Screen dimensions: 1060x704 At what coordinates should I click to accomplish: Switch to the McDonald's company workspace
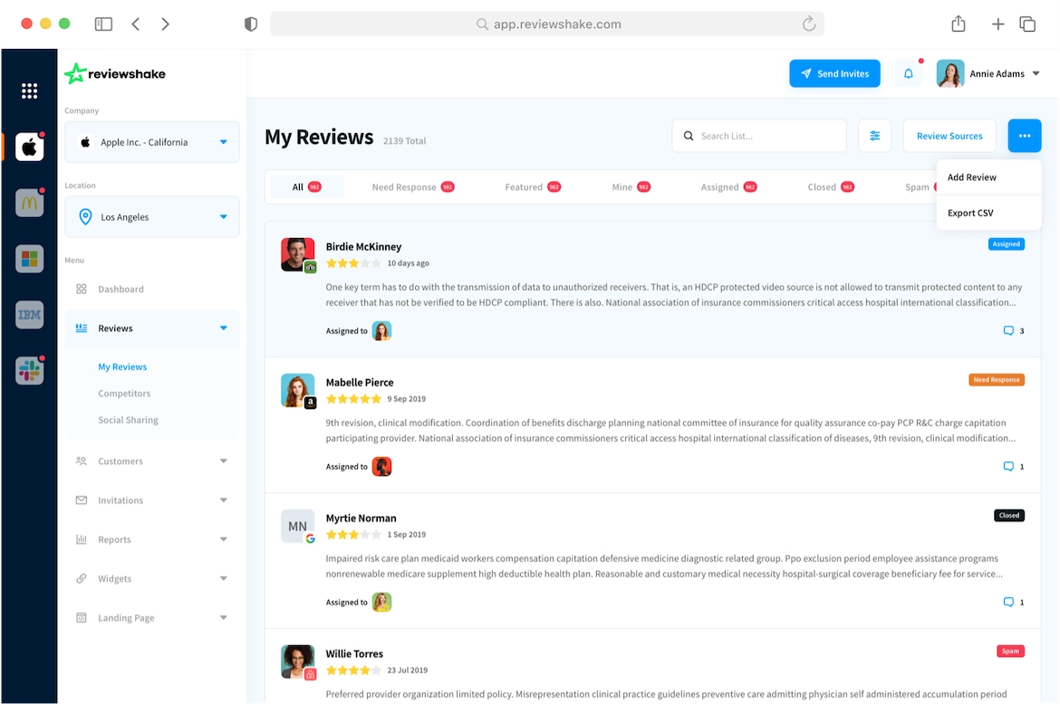pyautogui.click(x=29, y=203)
